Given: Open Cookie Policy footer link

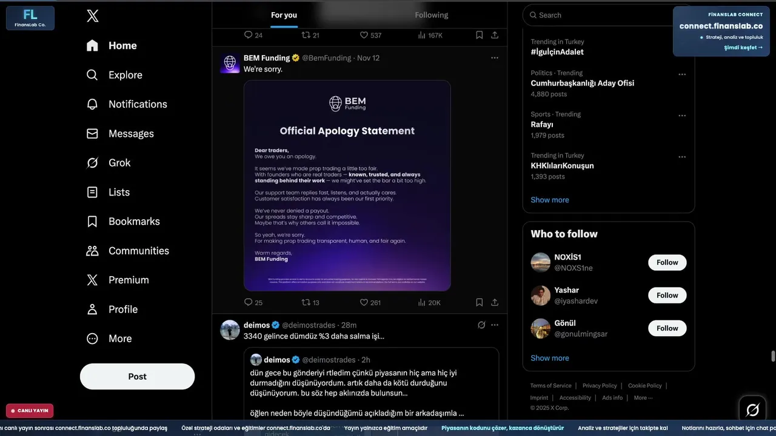Looking at the screenshot, I should click(644, 386).
